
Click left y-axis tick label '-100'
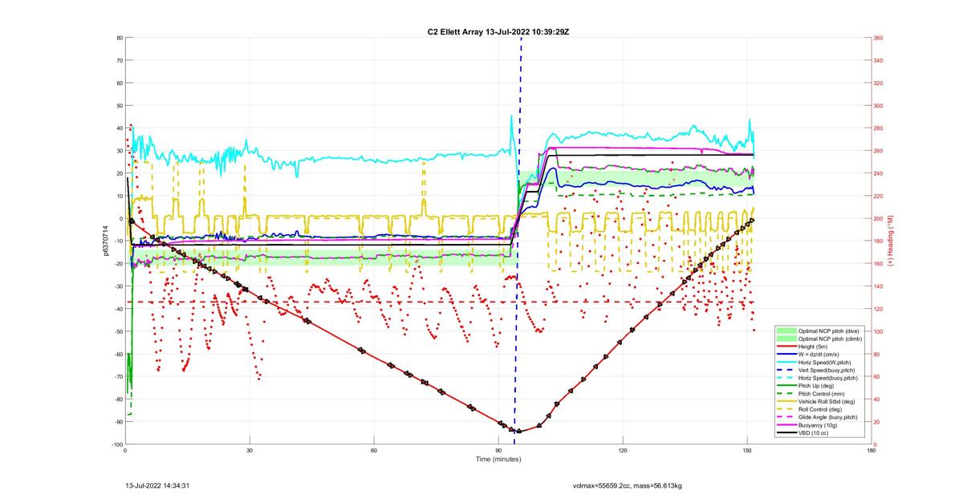tap(116, 444)
